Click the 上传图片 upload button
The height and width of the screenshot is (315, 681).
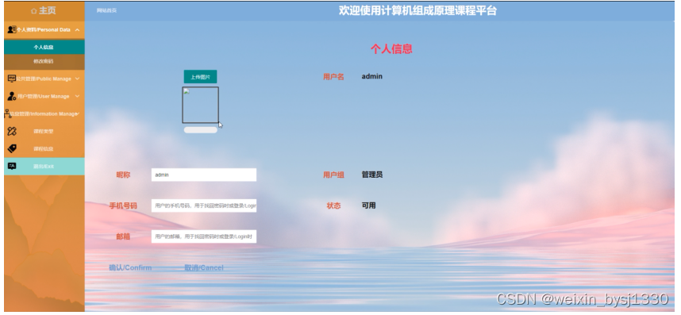coord(200,77)
